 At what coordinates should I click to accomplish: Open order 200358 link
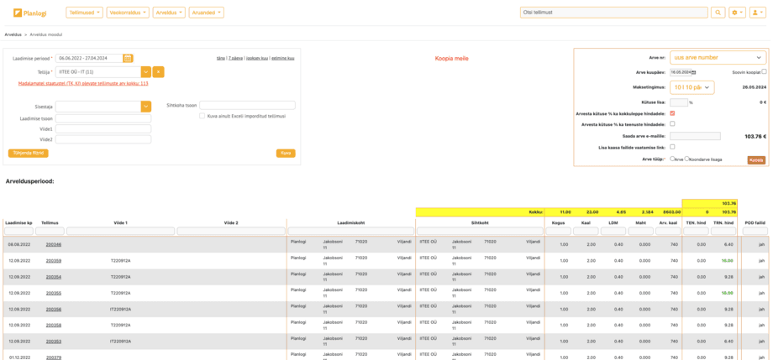pyautogui.click(x=54, y=325)
